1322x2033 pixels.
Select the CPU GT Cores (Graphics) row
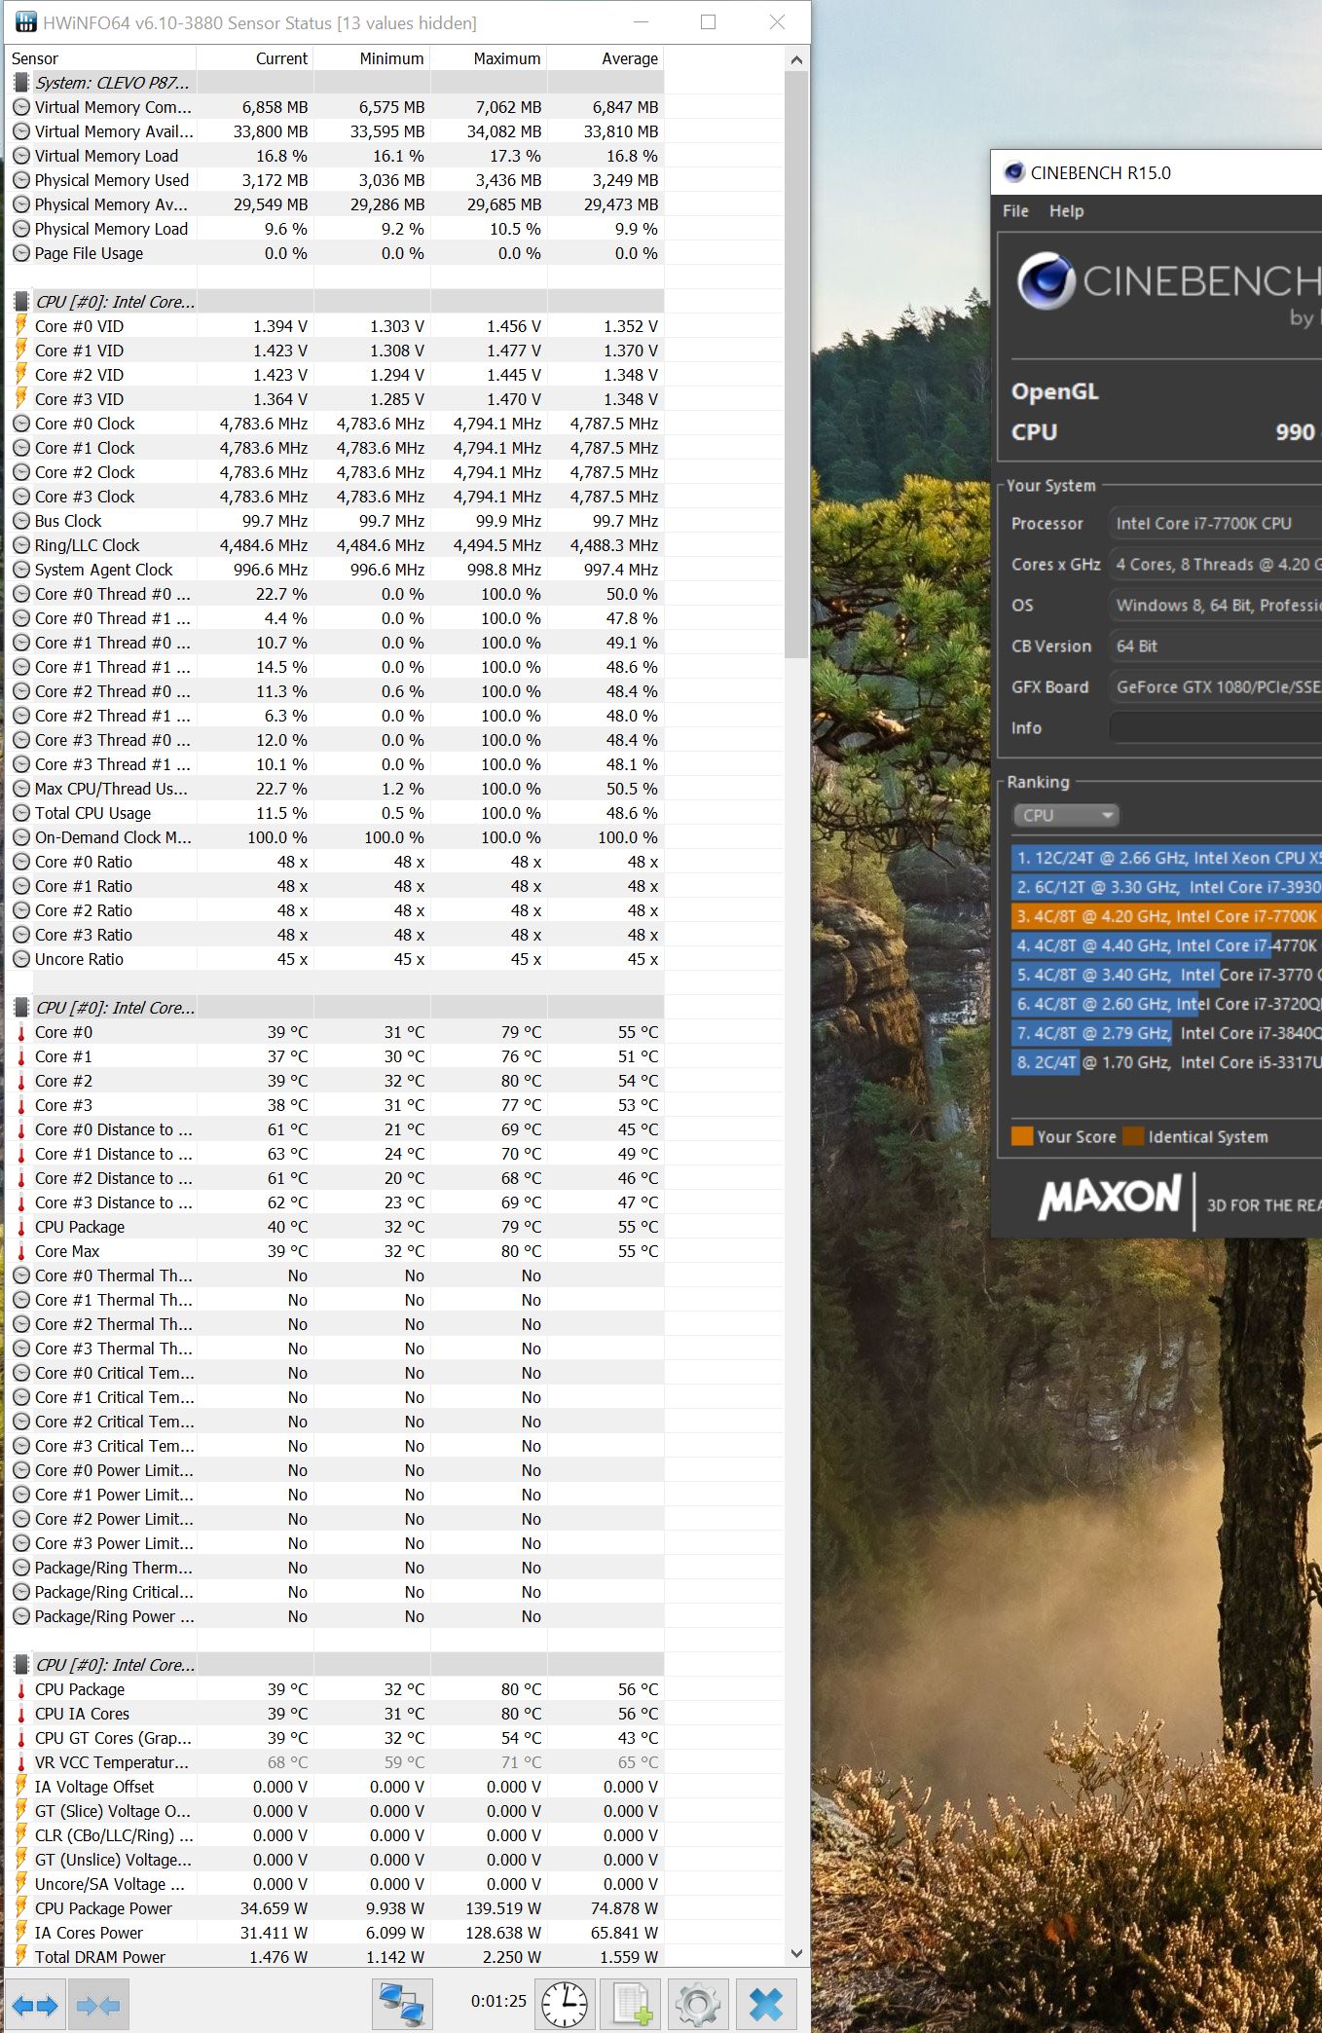334,1738
